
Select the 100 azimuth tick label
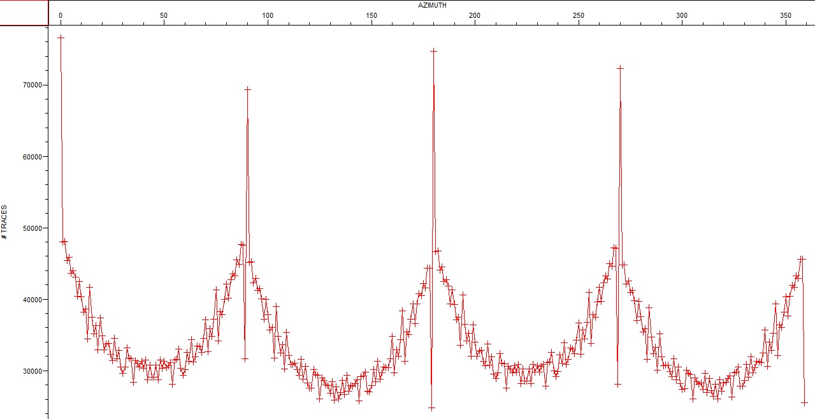coord(268,15)
